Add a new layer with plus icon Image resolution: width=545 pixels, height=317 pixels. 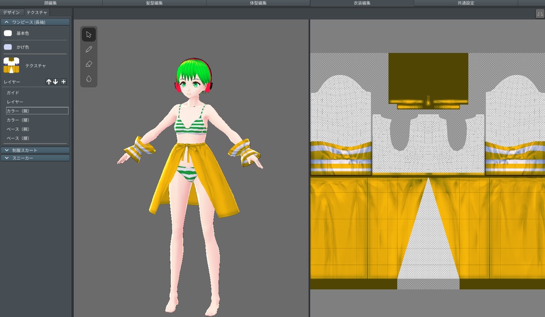pyautogui.click(x=63, y=82)
